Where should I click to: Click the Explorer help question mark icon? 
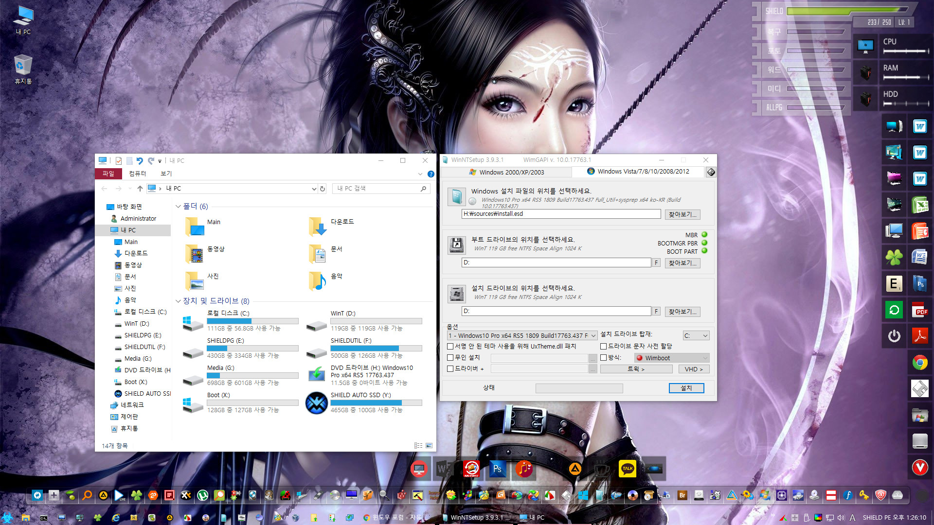tap(431, 174)
